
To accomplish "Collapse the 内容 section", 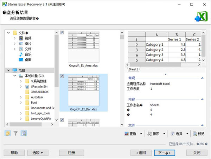I will click(202, 99).
